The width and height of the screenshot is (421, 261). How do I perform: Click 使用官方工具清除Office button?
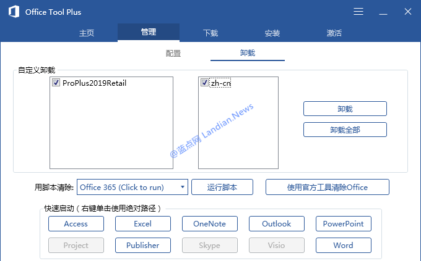(x=328, y=187)
